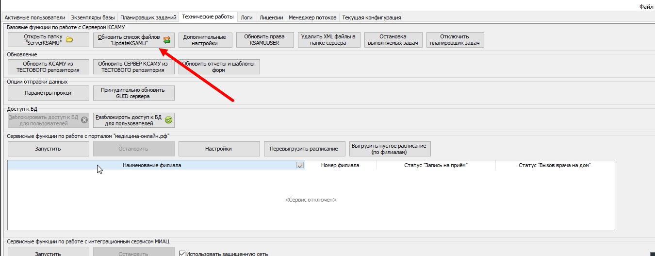Click "Номер филиала" column header
655x256 pixels.
coord(340,165)
